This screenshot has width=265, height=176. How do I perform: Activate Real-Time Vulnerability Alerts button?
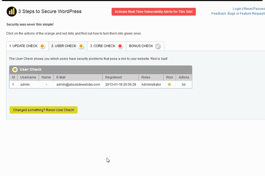click(154, 12)
